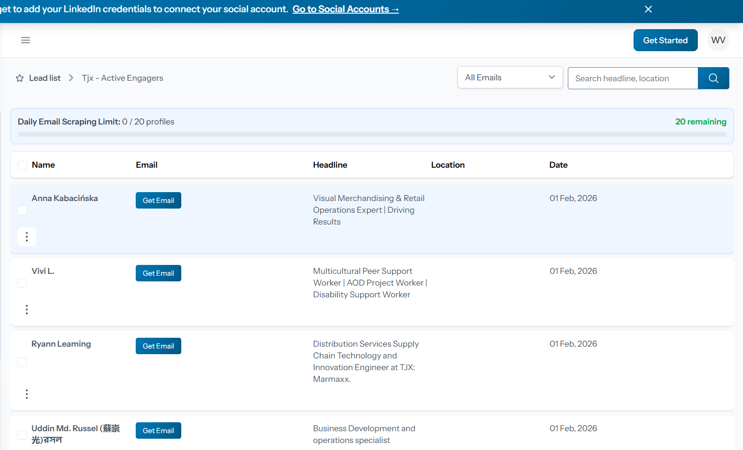Open the WV user avatar menu

pyautogui.click(x=718, y=40)
